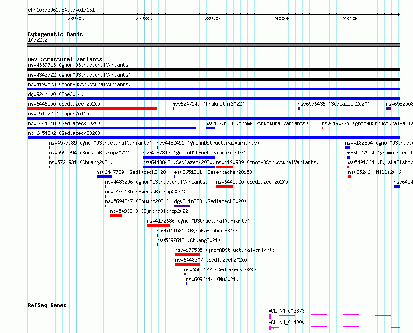Open the nsv4190523 variant label
The height and width of the screenshot is (333, 413).
(x=79, y=84)
